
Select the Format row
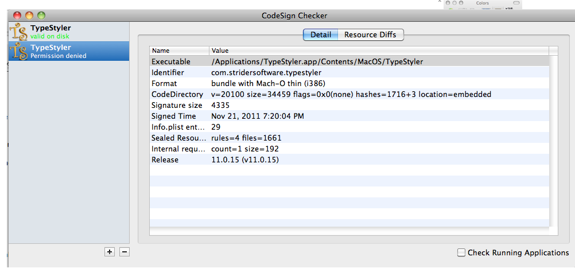pyautogui.click(x=349, y=84)
